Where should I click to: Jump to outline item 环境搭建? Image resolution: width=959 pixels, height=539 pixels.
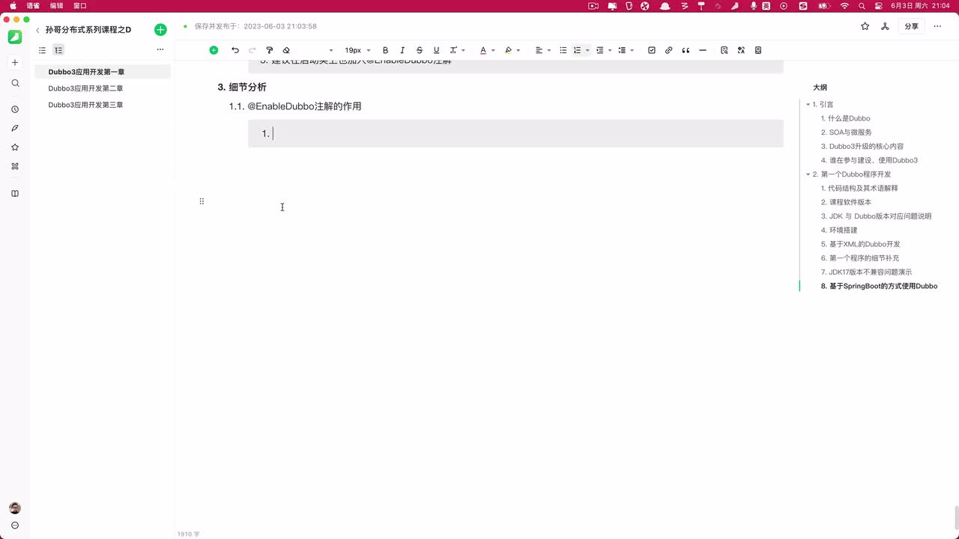(843, 231)
